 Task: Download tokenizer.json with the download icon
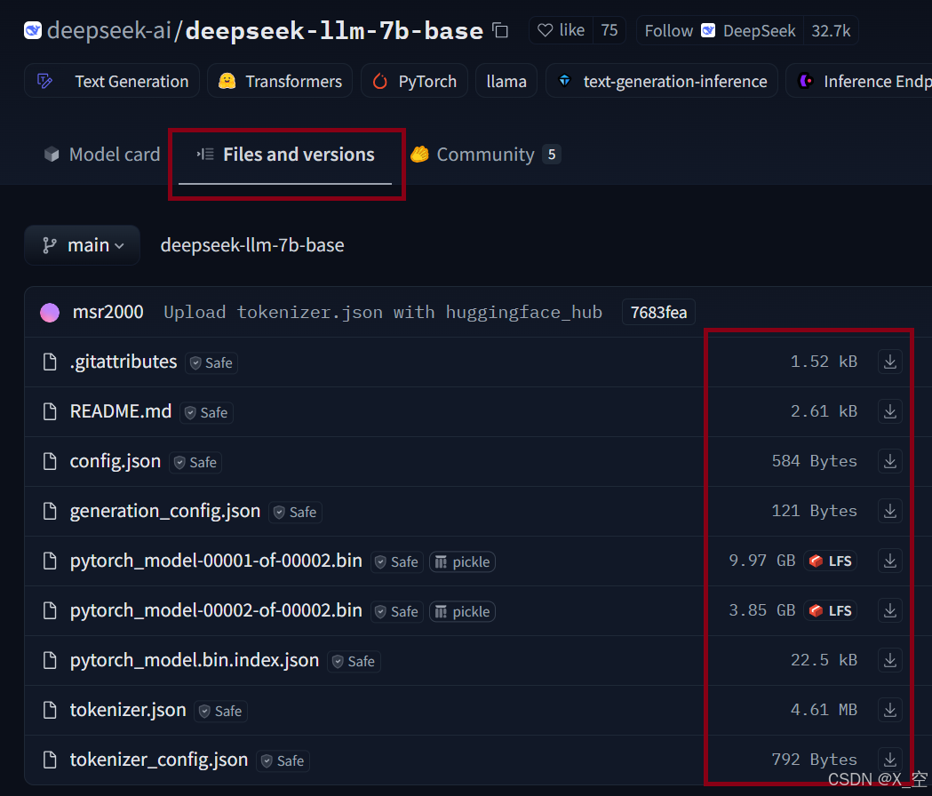[x=890, y=710]
